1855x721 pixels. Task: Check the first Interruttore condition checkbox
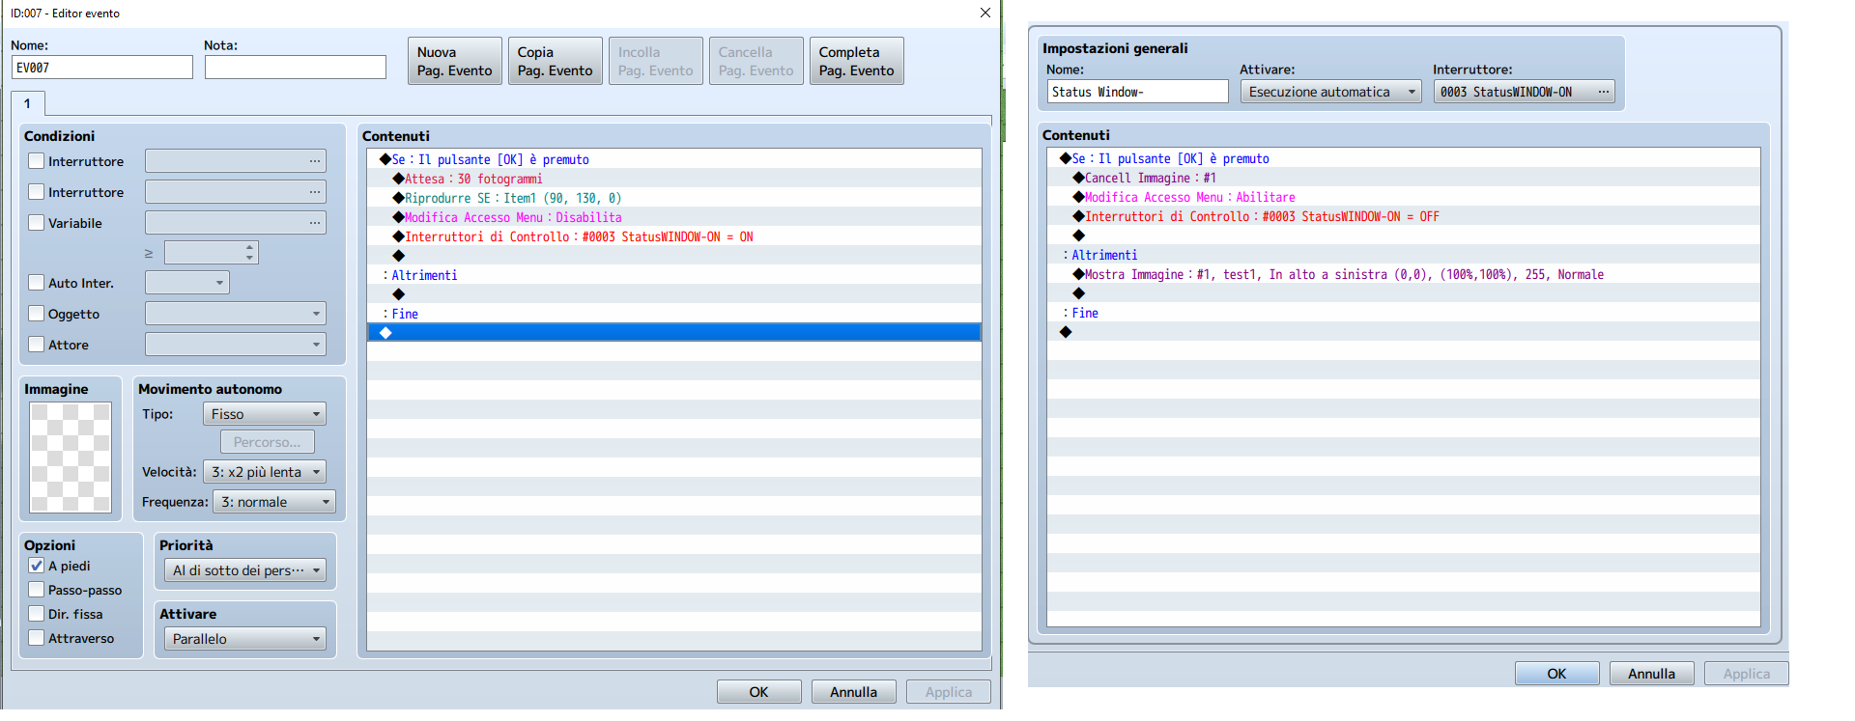click(37, 161)
